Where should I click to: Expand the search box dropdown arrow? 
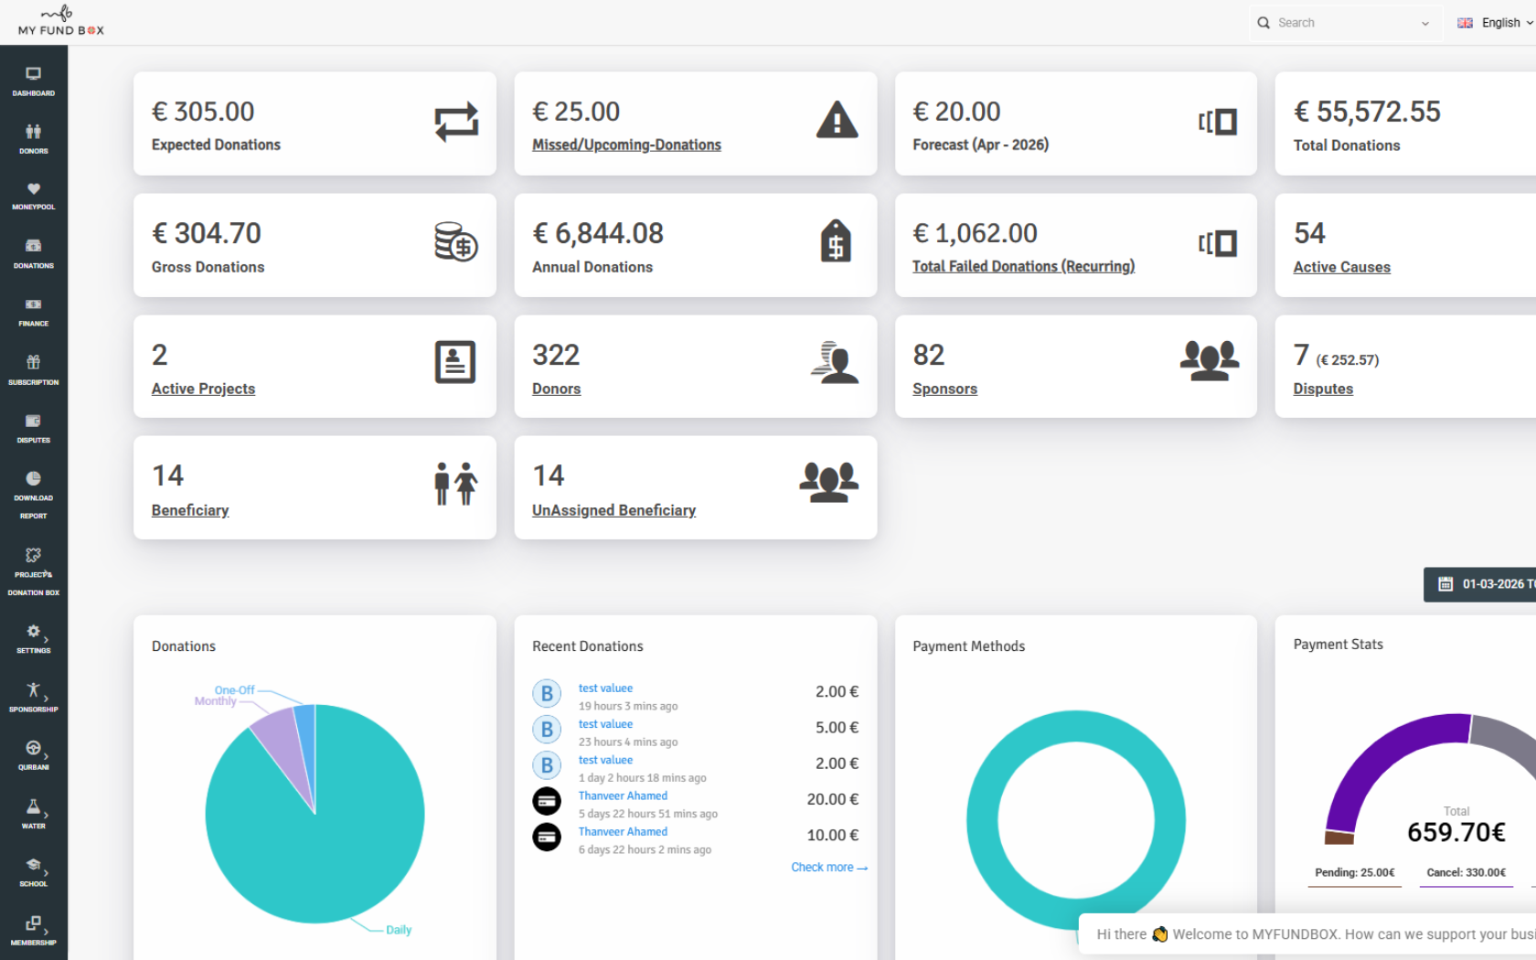(1424, 24)
